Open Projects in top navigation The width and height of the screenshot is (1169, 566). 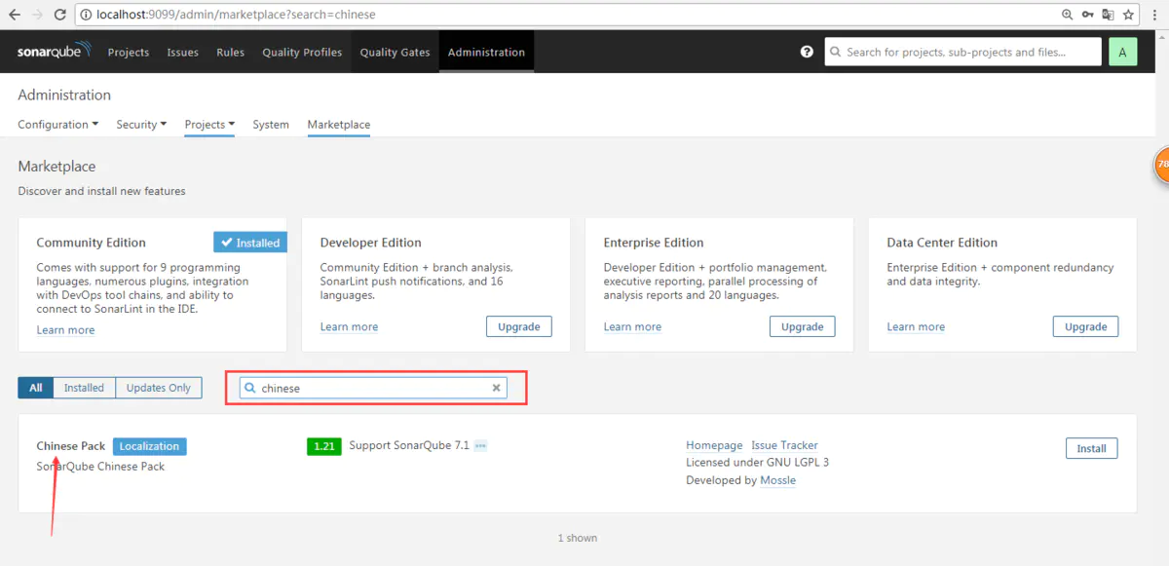tap(129, 53)
